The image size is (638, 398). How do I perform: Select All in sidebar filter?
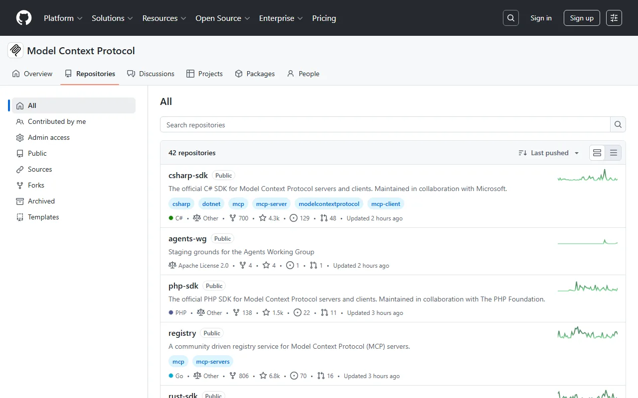pyautogui.click(x=74, y=105)
